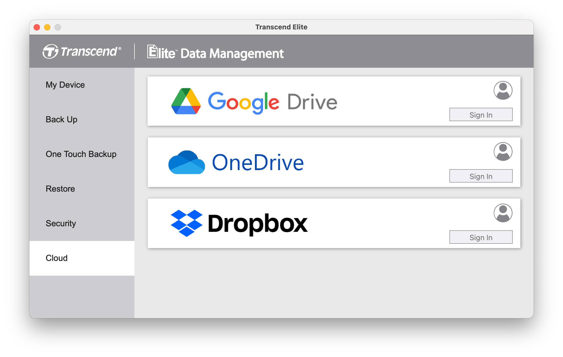
Task: Sign in to Google Drive
Action: pyautogui.click(x=481, y=115)
